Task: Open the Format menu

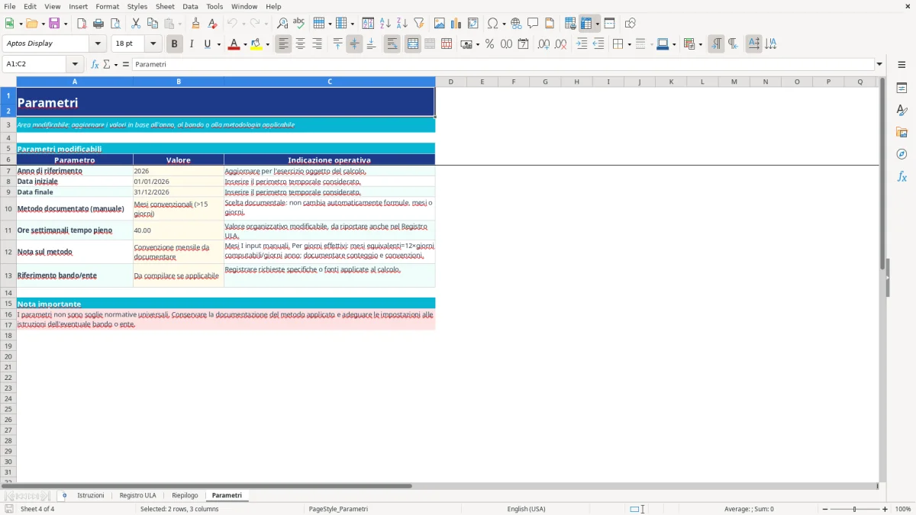Action: coord(108,6)
